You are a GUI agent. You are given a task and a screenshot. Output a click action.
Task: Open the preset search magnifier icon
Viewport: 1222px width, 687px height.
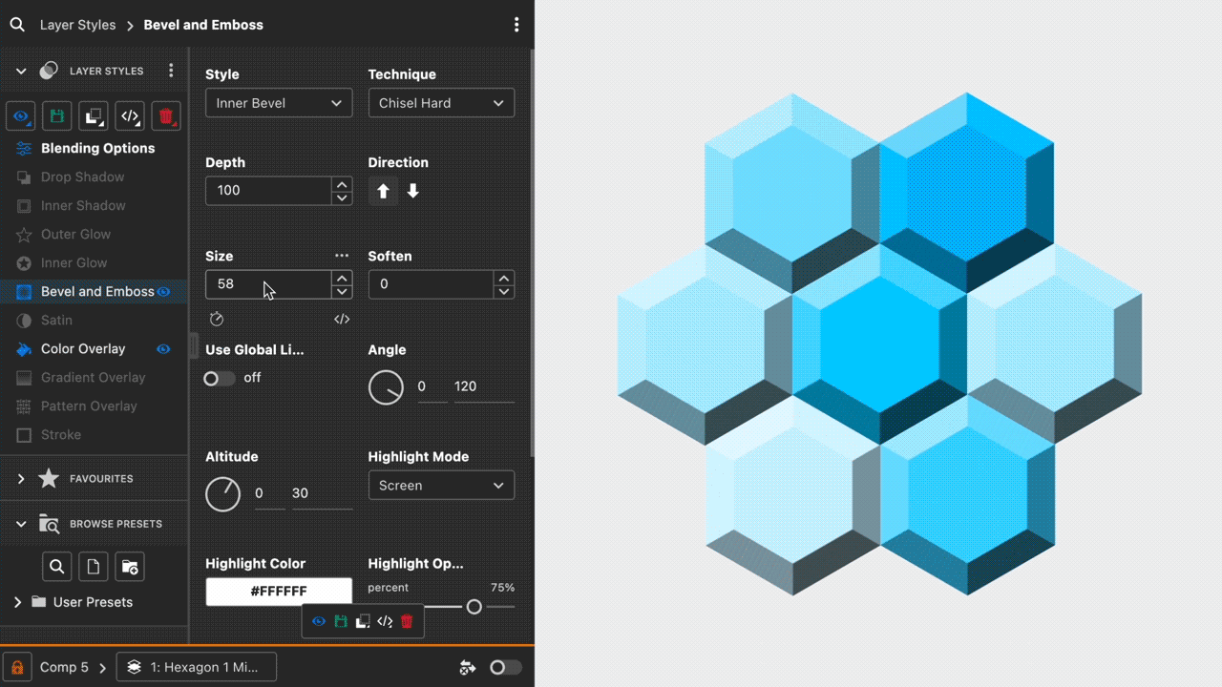[x=56, y=566]
